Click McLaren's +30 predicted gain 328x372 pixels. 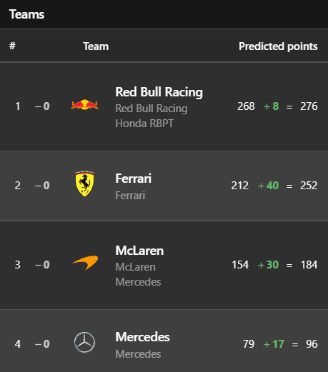(268, 265)
